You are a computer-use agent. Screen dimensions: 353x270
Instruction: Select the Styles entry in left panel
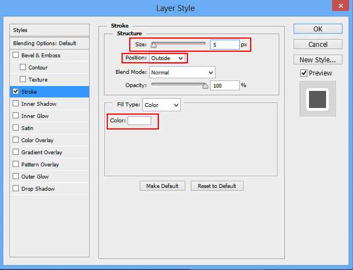tap(49, 30)
